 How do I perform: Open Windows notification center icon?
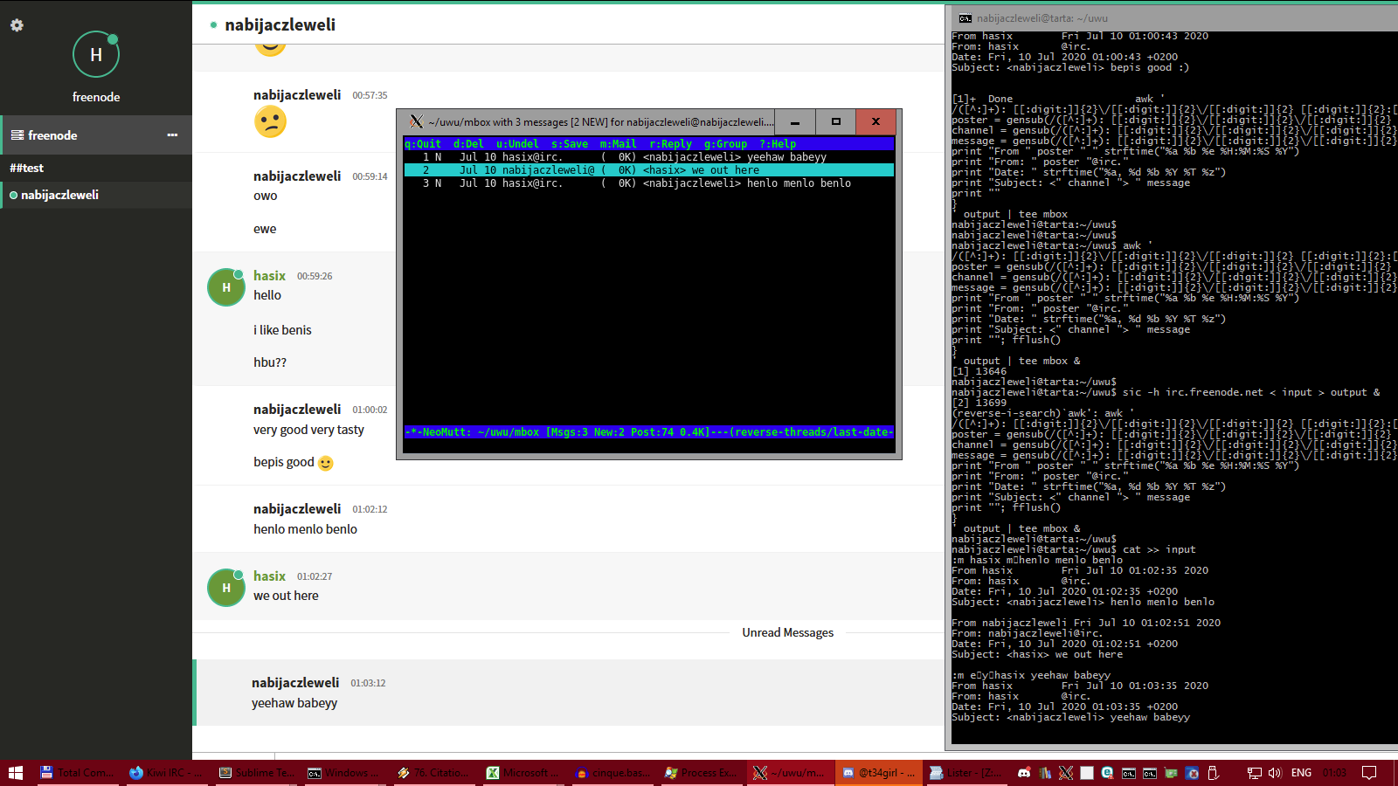[1369, 773]
